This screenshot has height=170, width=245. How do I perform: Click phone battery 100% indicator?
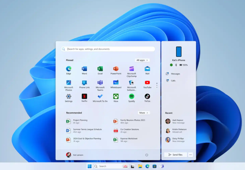coord(183,65)
